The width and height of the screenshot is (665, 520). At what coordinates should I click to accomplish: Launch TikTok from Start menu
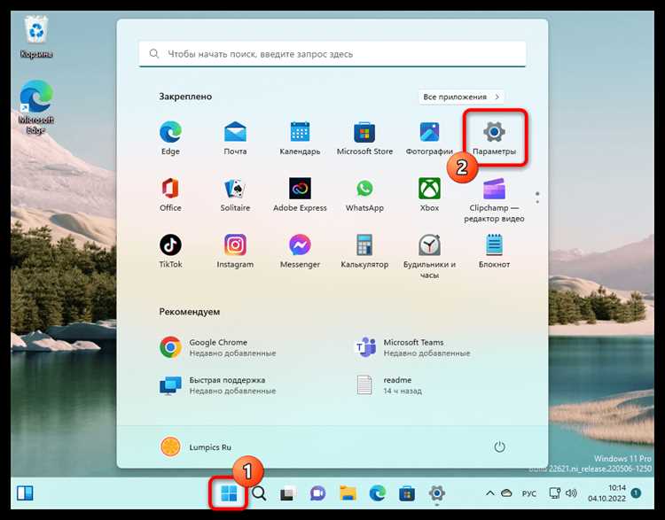pos(170,251)
